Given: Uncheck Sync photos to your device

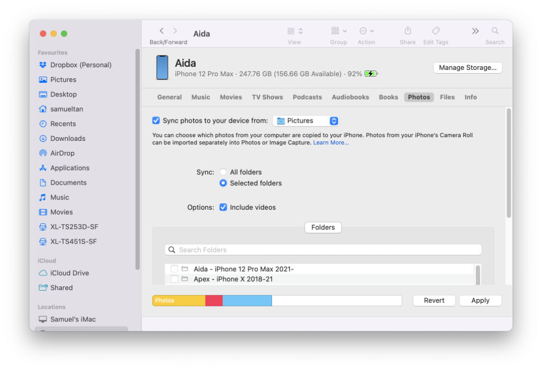Looking at the screenshot, I should tap(156, 121).
